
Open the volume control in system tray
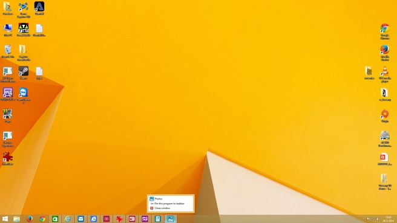pos(378,219)
